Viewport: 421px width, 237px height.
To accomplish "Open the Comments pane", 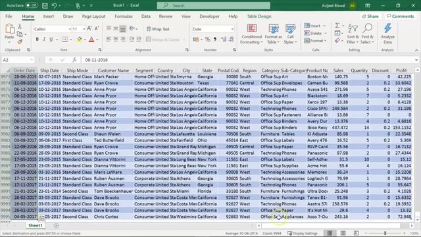I will click(x=401, y=16).
